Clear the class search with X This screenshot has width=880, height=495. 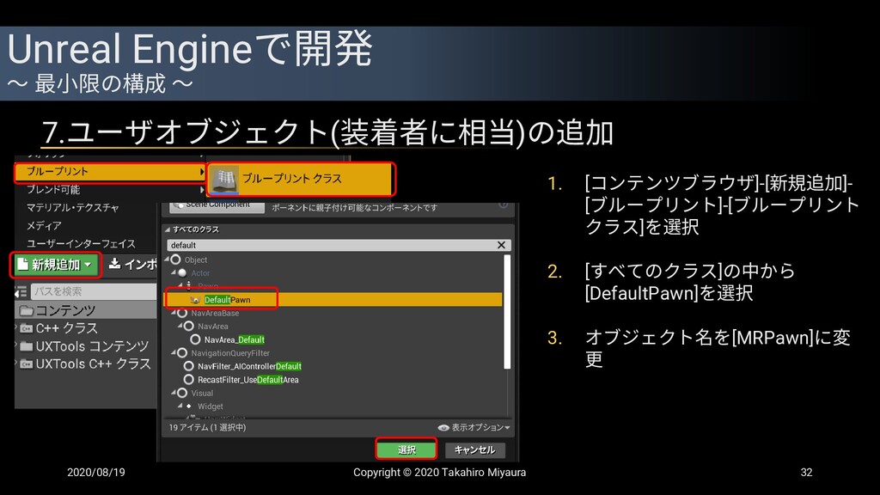pyautogui.click(x=501, y=245)
